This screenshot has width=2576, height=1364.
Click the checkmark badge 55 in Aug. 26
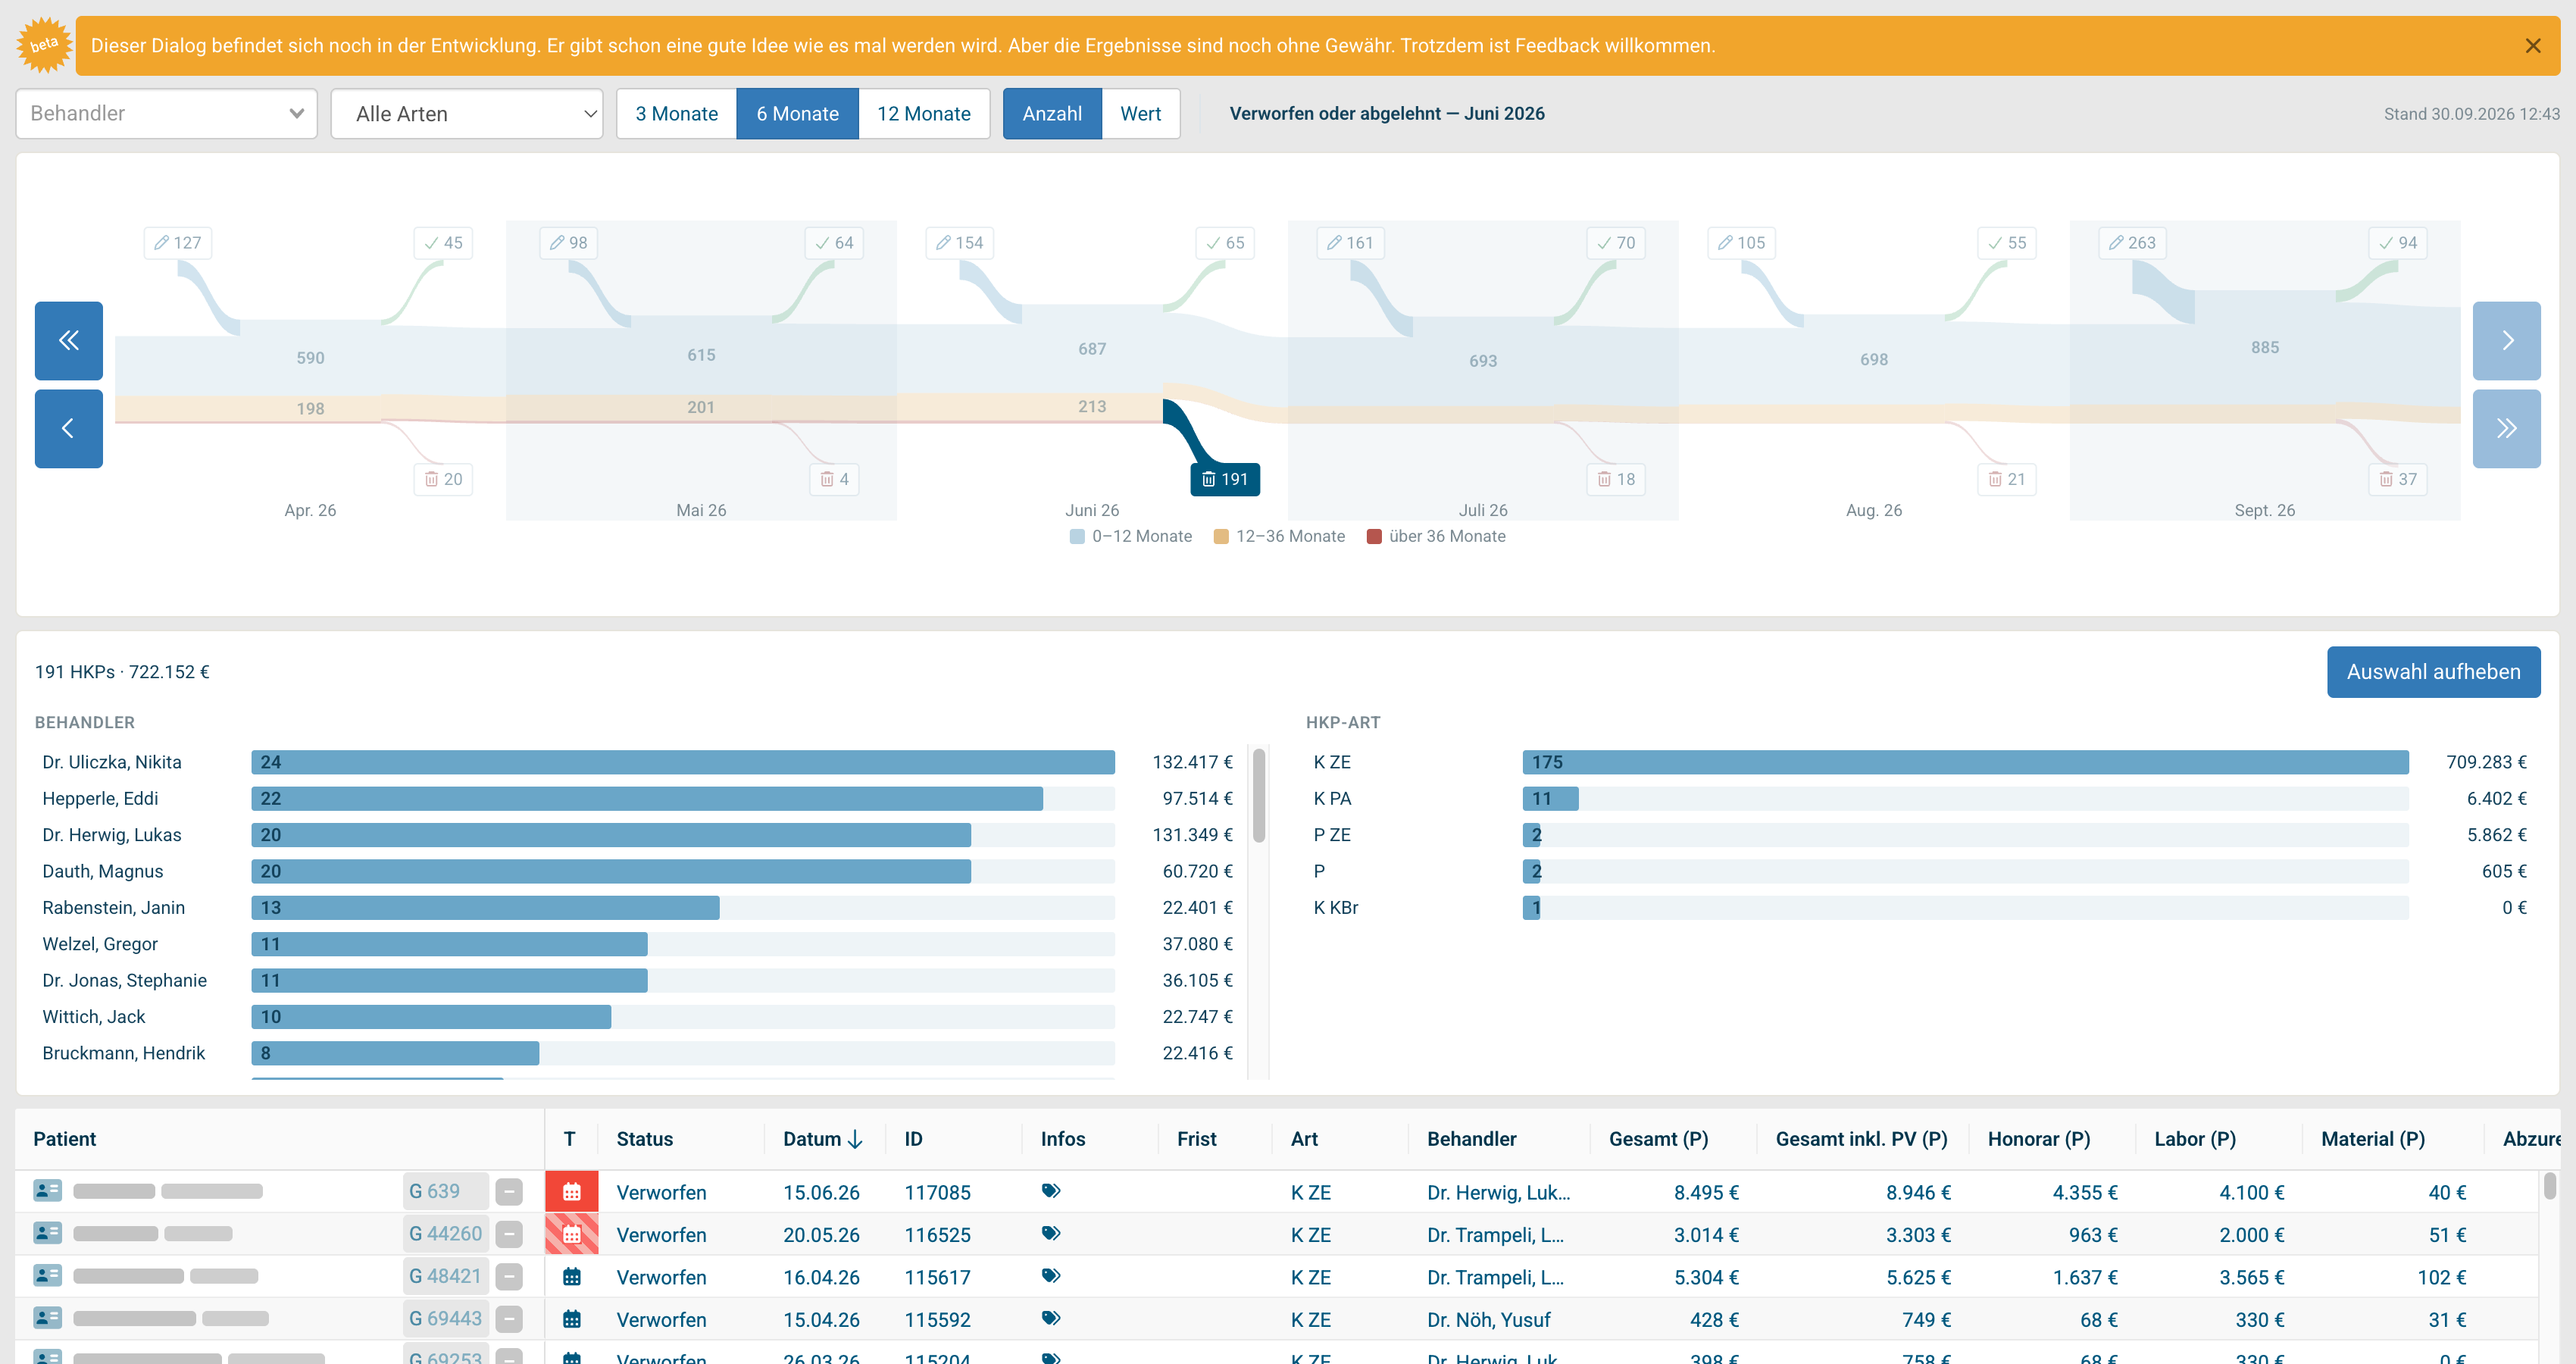click(2007, 243)
